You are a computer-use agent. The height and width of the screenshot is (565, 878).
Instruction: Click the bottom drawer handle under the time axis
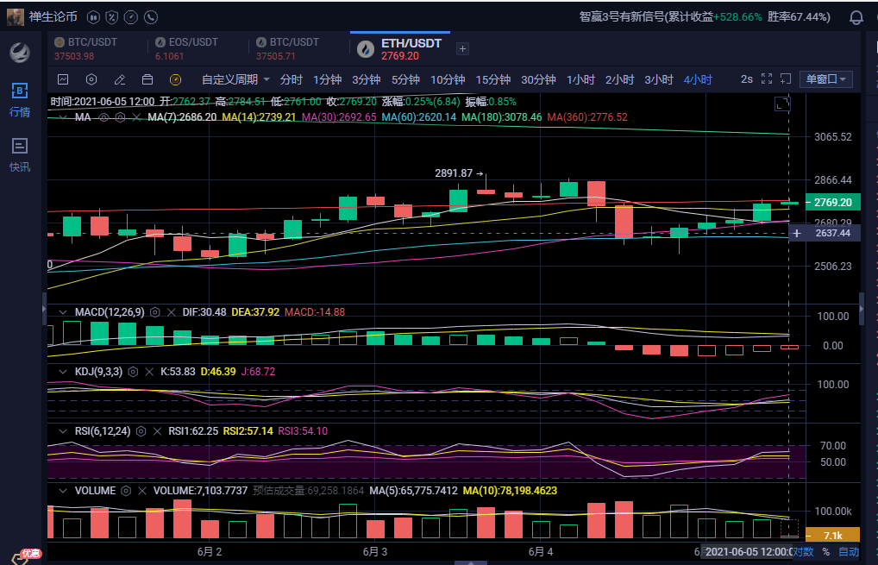point(471,562)
